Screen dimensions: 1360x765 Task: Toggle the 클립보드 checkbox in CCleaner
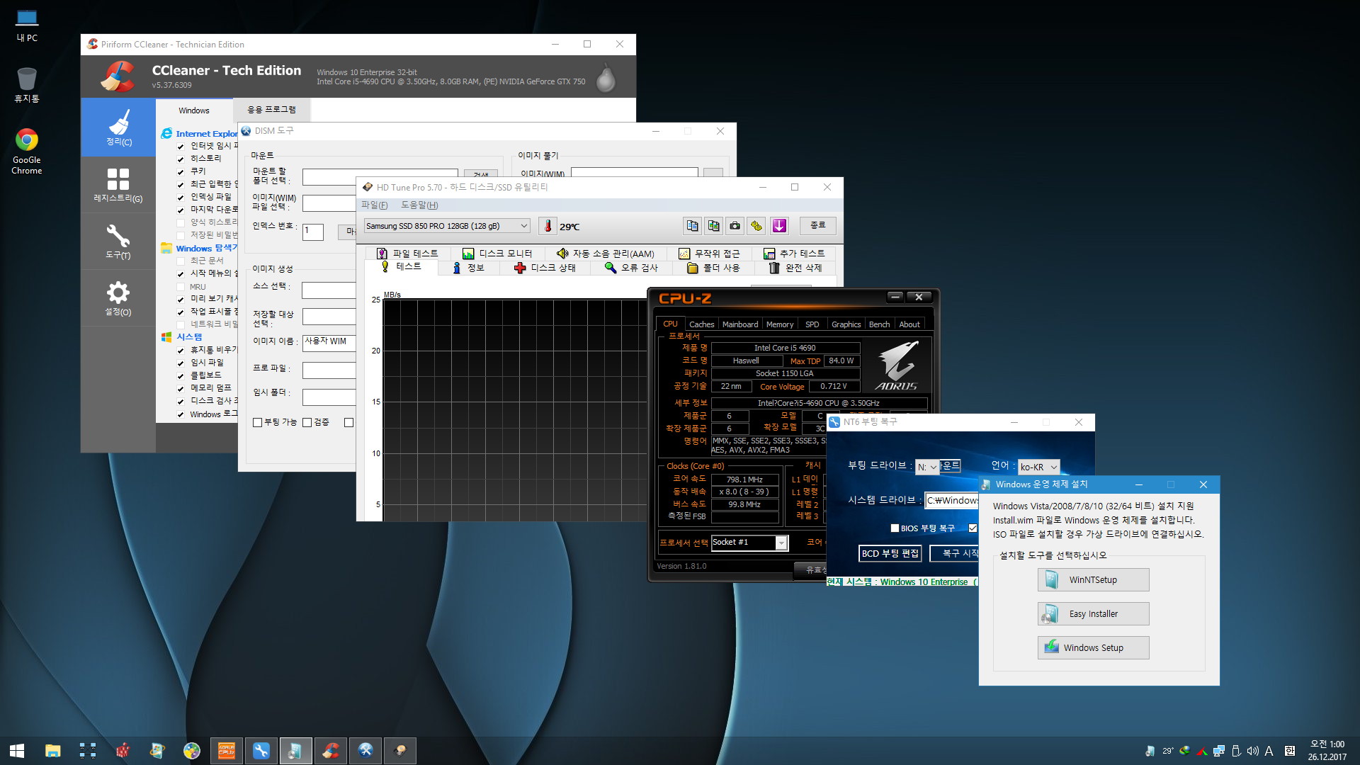point(181,376)
